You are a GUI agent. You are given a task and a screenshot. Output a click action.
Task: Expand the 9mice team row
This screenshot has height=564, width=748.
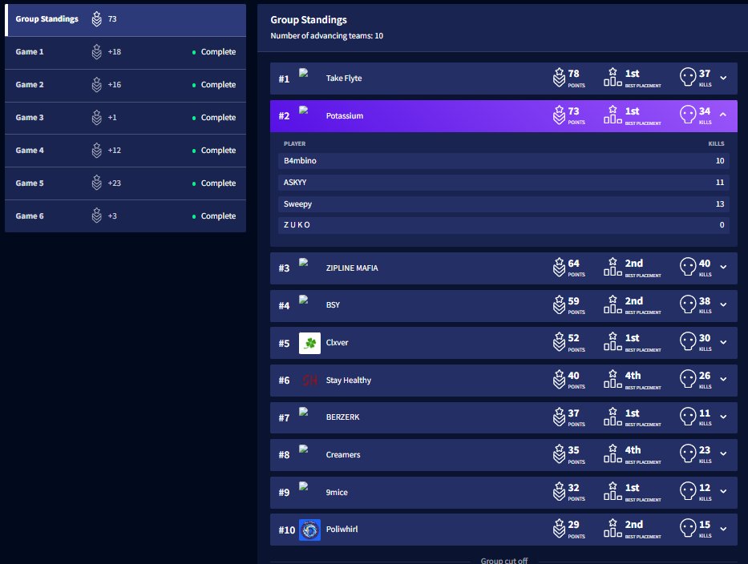tap(723, 492)
